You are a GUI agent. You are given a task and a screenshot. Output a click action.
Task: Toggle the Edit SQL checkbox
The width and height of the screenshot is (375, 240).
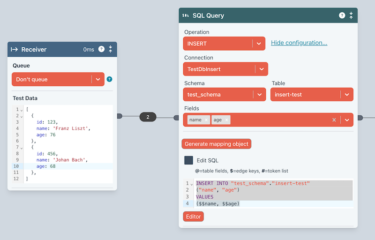(x=188, y=160)
